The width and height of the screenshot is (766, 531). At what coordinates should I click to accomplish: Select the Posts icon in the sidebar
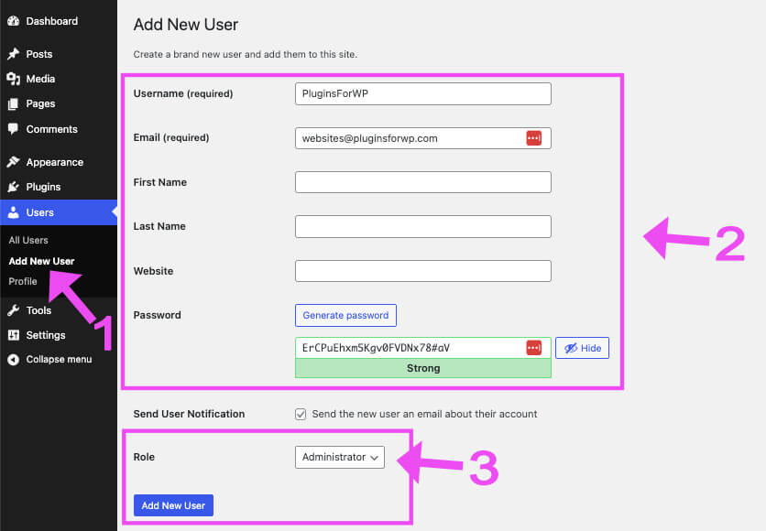click(14, 53)
